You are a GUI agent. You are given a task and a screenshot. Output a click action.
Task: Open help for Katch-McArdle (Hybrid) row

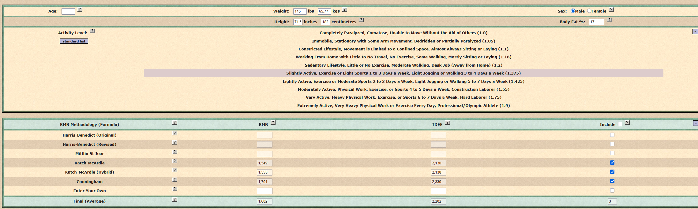pos(175,170)
